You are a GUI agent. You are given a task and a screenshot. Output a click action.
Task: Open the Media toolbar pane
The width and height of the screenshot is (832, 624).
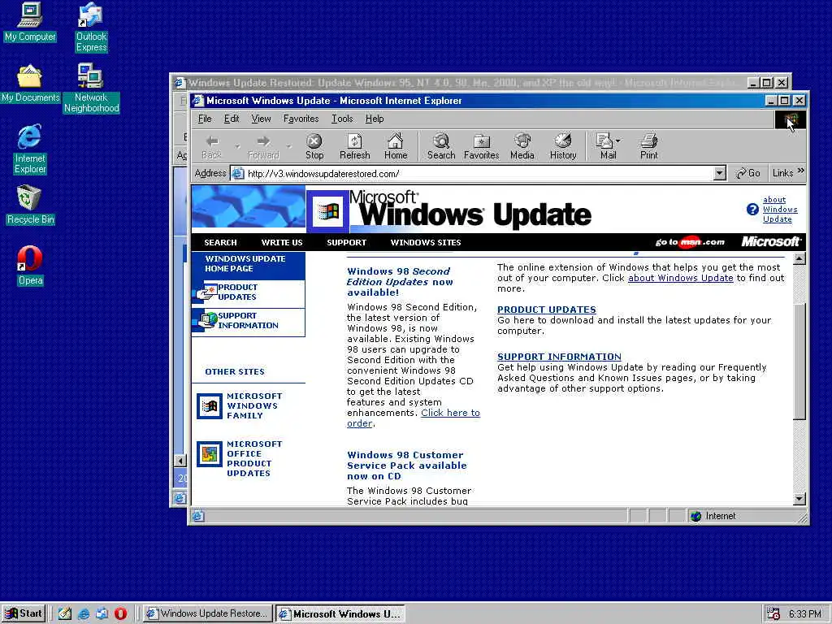pos(522,146)
